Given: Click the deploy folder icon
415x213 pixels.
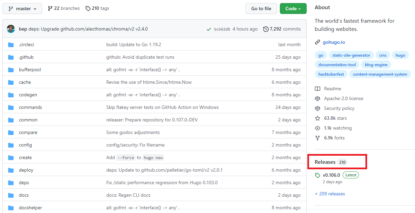Looking at the screenshot, I should (11, 170).
